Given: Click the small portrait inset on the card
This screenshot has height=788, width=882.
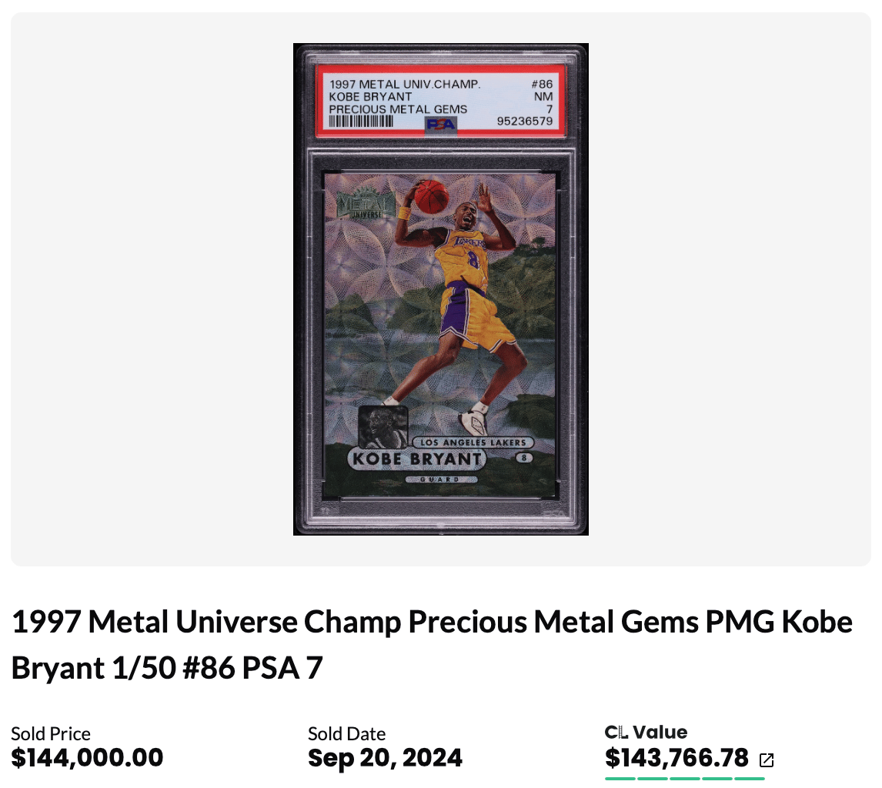Looking at the screenshot, I should pos(382,427).
